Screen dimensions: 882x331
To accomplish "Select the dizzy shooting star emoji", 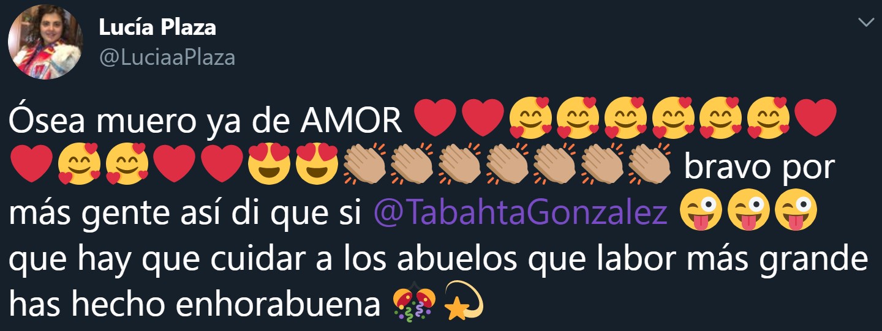I will tap(464, 300).
